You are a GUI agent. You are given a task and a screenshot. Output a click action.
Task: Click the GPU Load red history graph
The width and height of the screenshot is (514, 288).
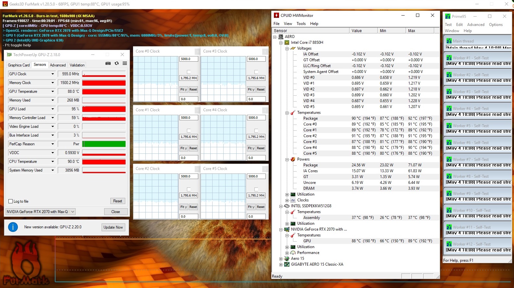[104, 109]
